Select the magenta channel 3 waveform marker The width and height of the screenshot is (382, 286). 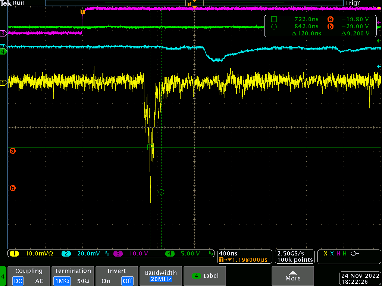(3, 34)
